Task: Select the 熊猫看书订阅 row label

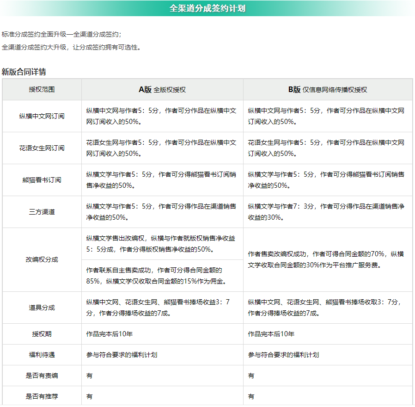Action: [42, 180]
